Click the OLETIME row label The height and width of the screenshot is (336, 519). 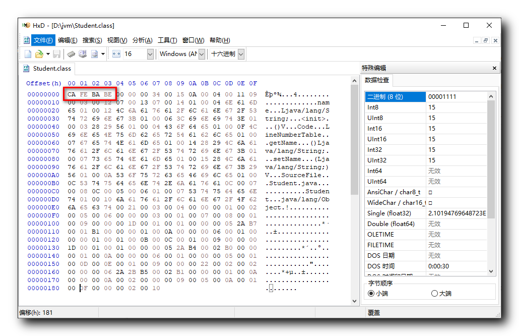pyautogui.click(x=380, y=235)
